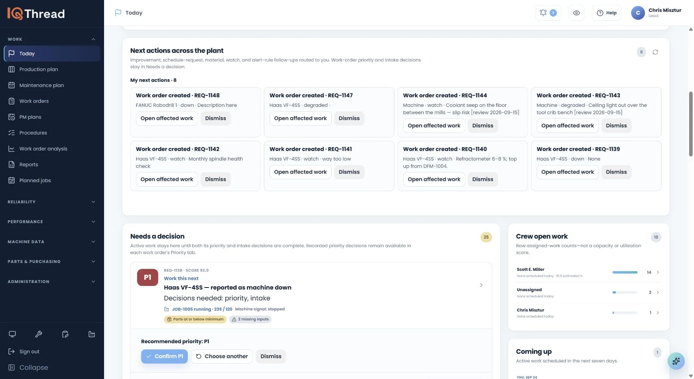Dismiss the REQ-1139 action card
Image resolution: width=694 pixels, height=379 pixels.
(x=616, y=172)
